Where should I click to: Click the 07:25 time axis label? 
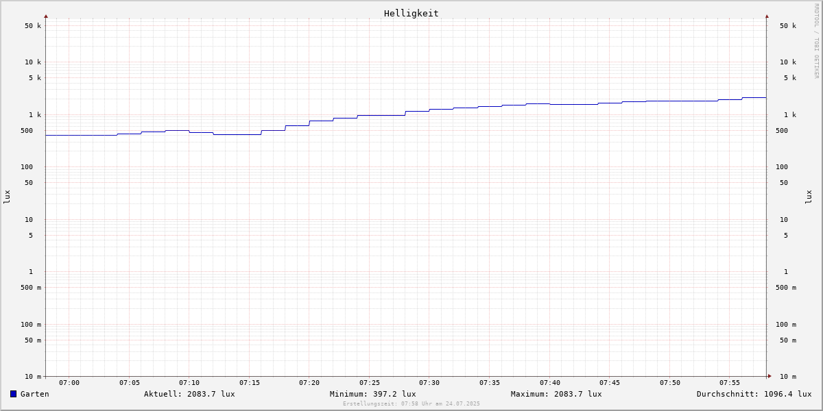click(x=370, y=383)
